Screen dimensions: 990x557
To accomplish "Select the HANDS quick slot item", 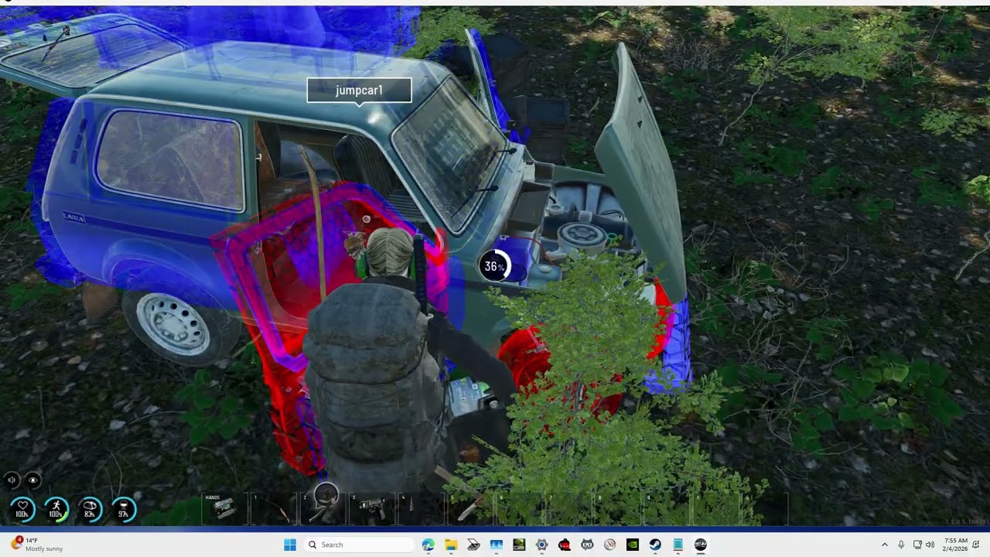I will 224,508.
